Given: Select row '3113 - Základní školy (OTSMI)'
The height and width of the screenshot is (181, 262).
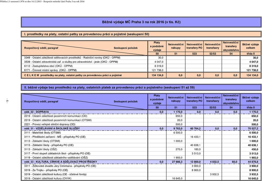Looking at the screenshot, I should [141, 141].
